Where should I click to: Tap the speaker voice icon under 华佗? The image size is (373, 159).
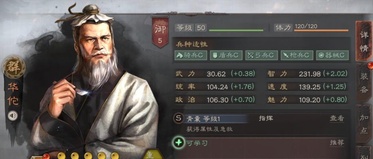13,116
